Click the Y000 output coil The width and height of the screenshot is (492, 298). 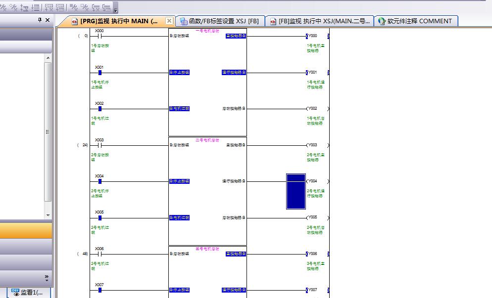312,36
